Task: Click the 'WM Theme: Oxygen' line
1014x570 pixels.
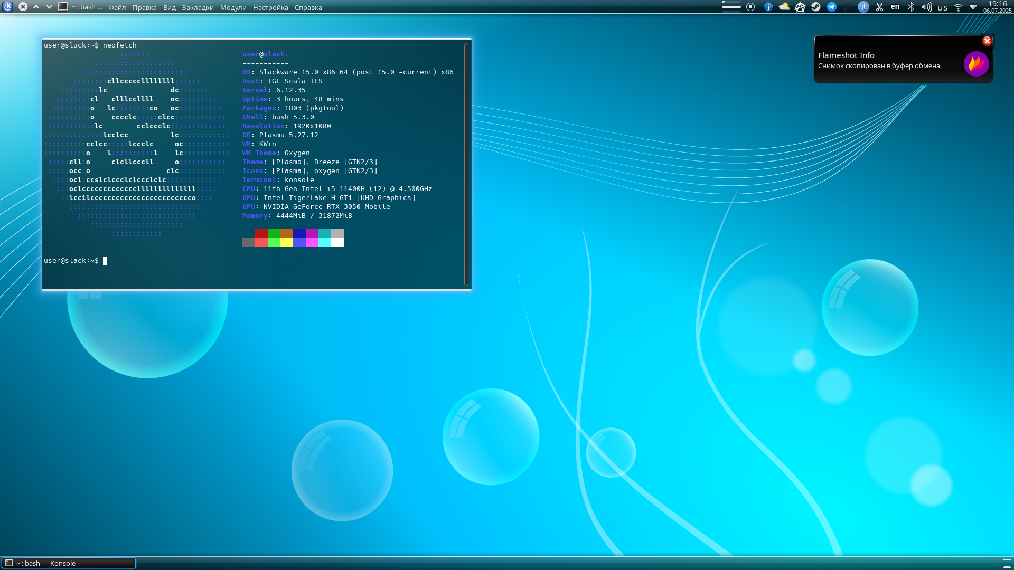Action: click(x=276, y=153)
